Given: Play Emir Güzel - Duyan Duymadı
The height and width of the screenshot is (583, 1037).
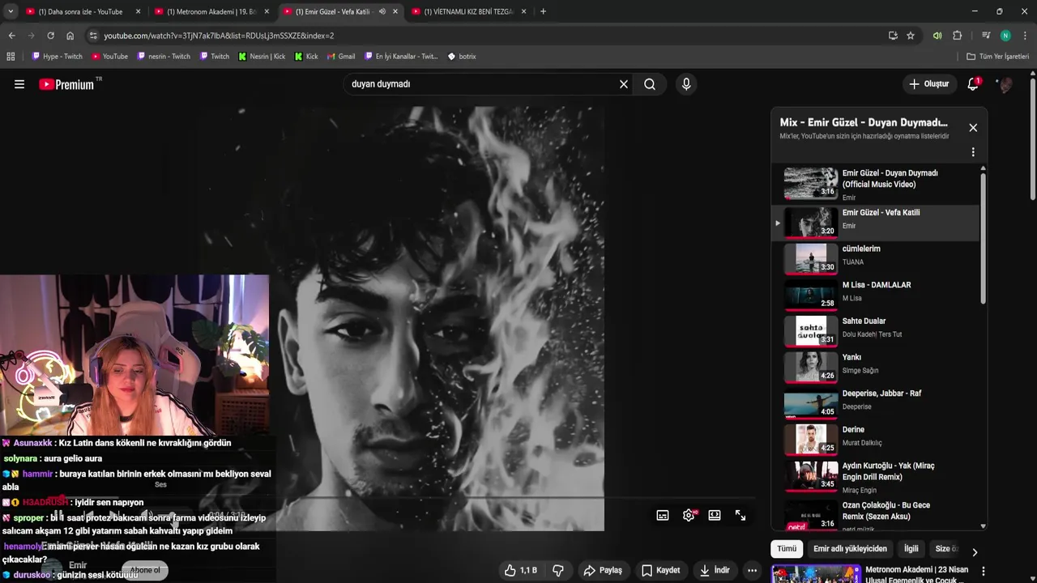Looking at the screenshot, I should coord(875,184).
